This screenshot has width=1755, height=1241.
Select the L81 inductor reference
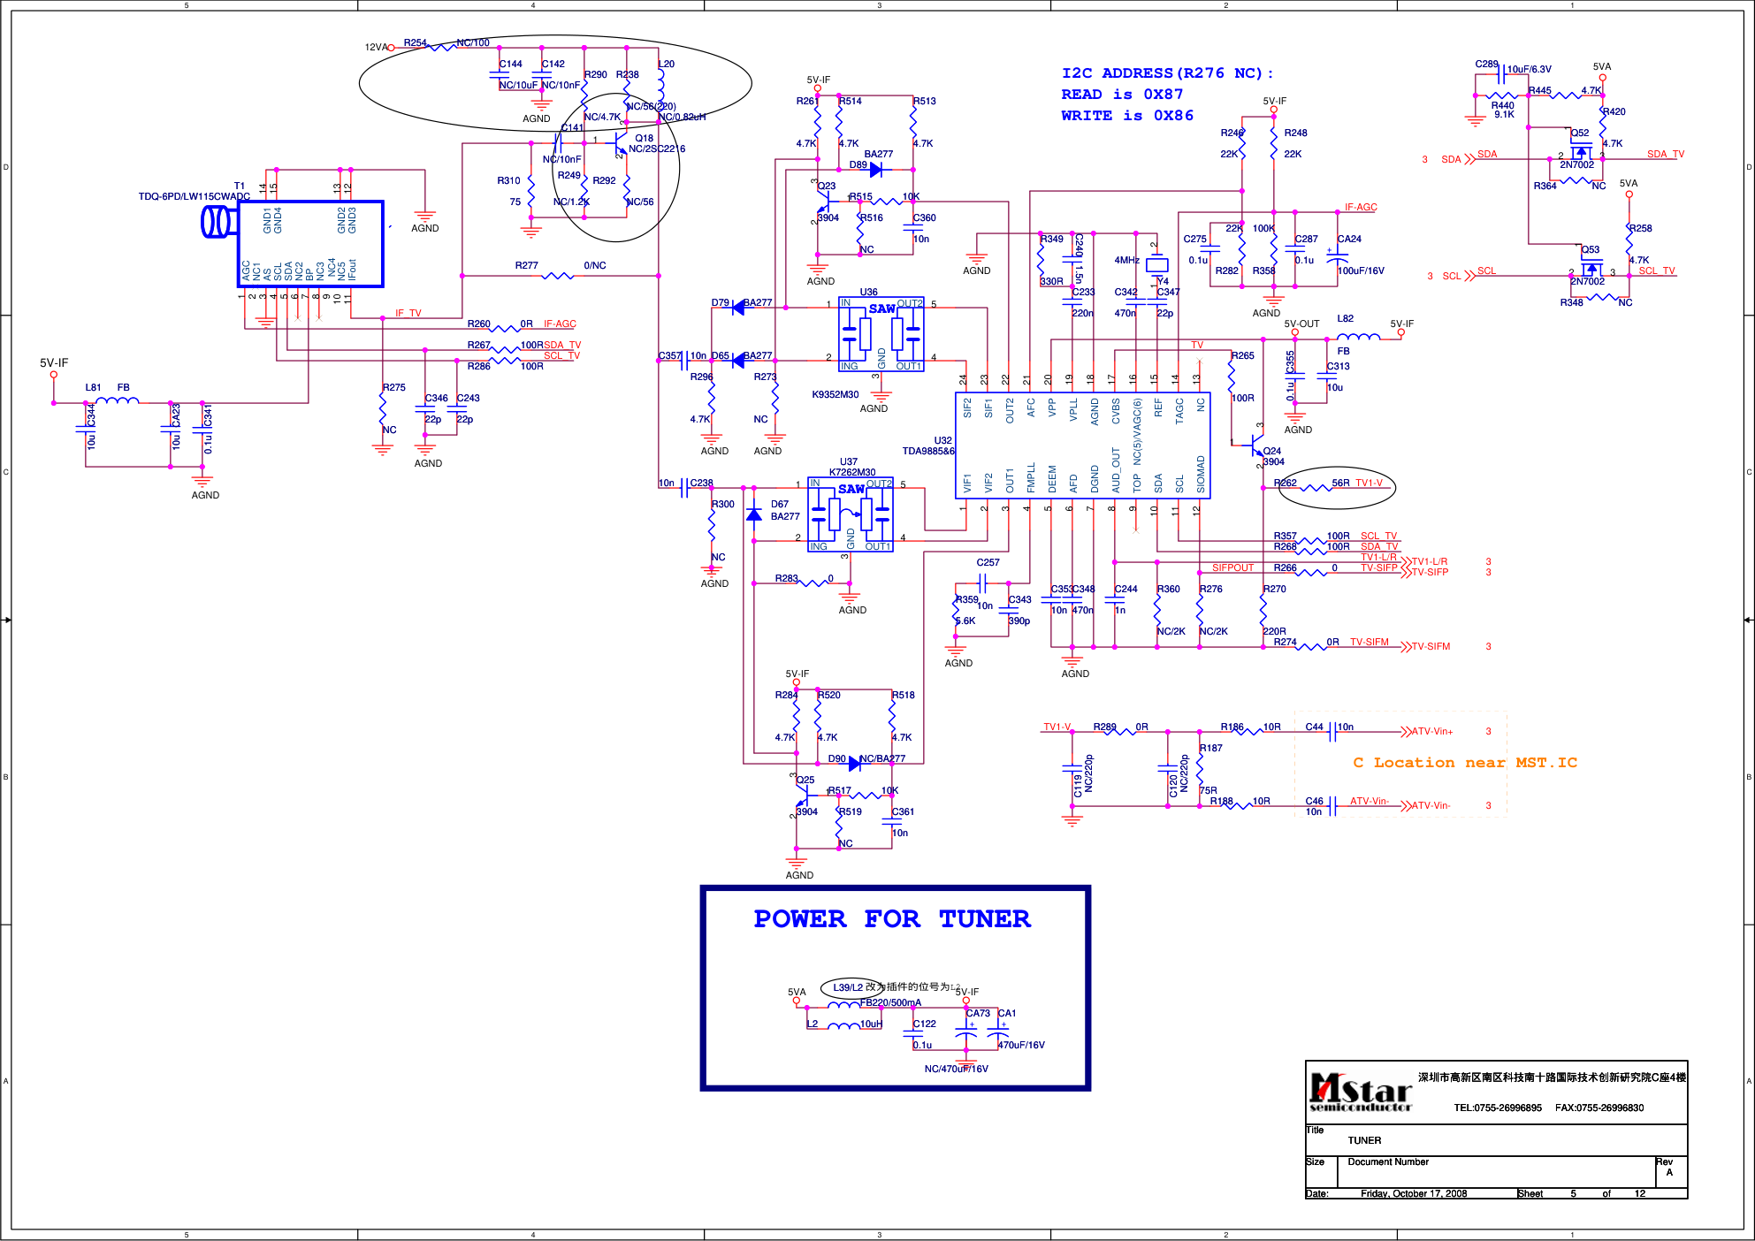(x=93, y=387)
